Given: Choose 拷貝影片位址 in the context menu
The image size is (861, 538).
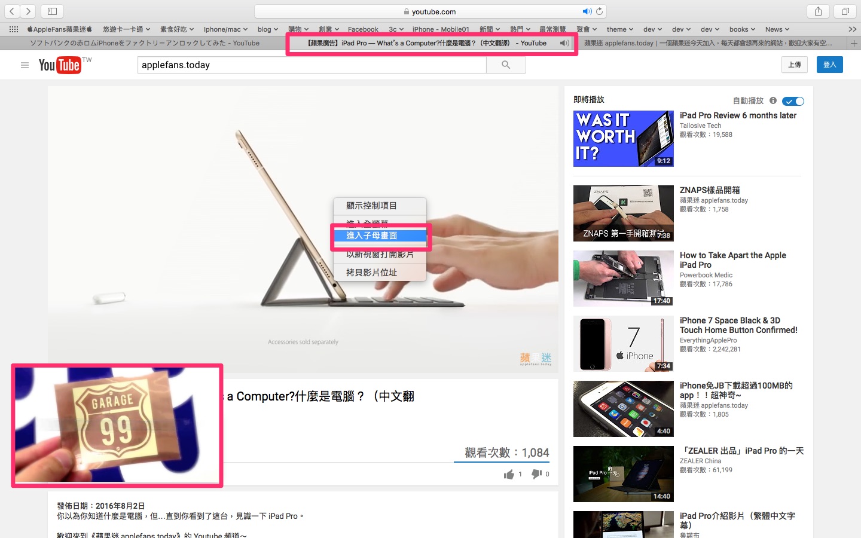Looking at the screenshot, I should [x=380, y=272].
